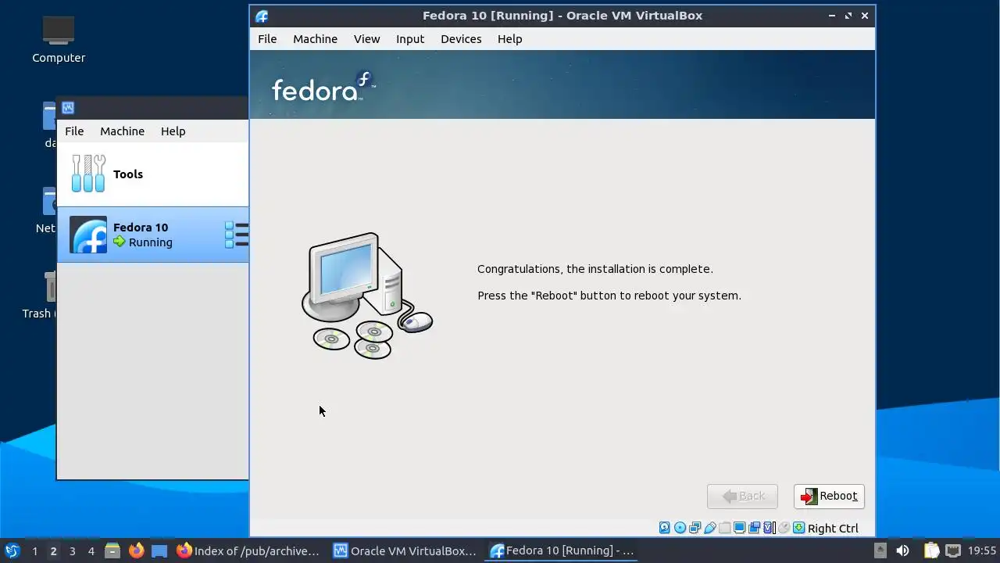The width and height of the screenshot is (1000, 563).
Task: Switch to Oracle VM VirtualBox Manager task
Action: tap(405, 550)
